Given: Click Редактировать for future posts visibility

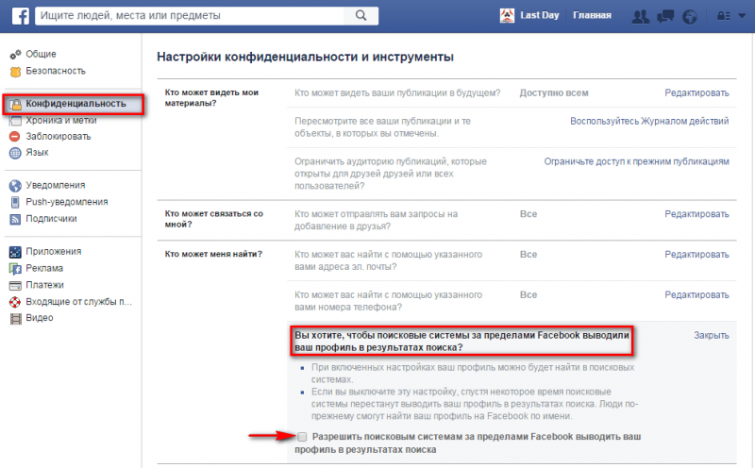Looking at the screenshot, I should pos(696,92).
